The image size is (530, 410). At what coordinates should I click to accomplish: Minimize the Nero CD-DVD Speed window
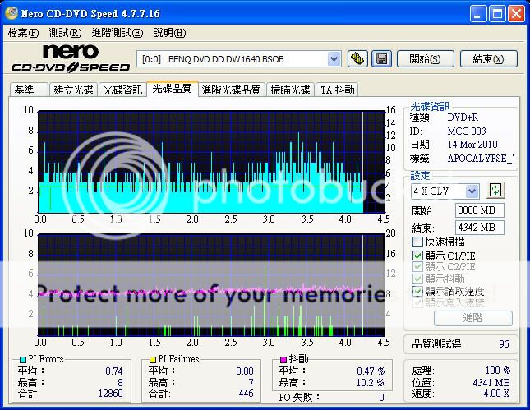[478, 14]
